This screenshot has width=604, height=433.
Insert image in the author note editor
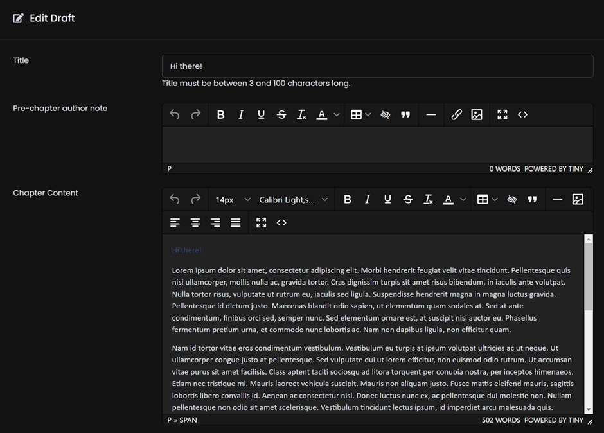coord(477,115)
